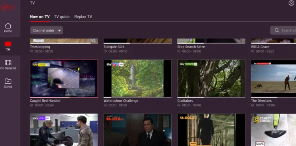
Task: Click the 08:00 - 08:40 time text
Action: coord(44,105)
